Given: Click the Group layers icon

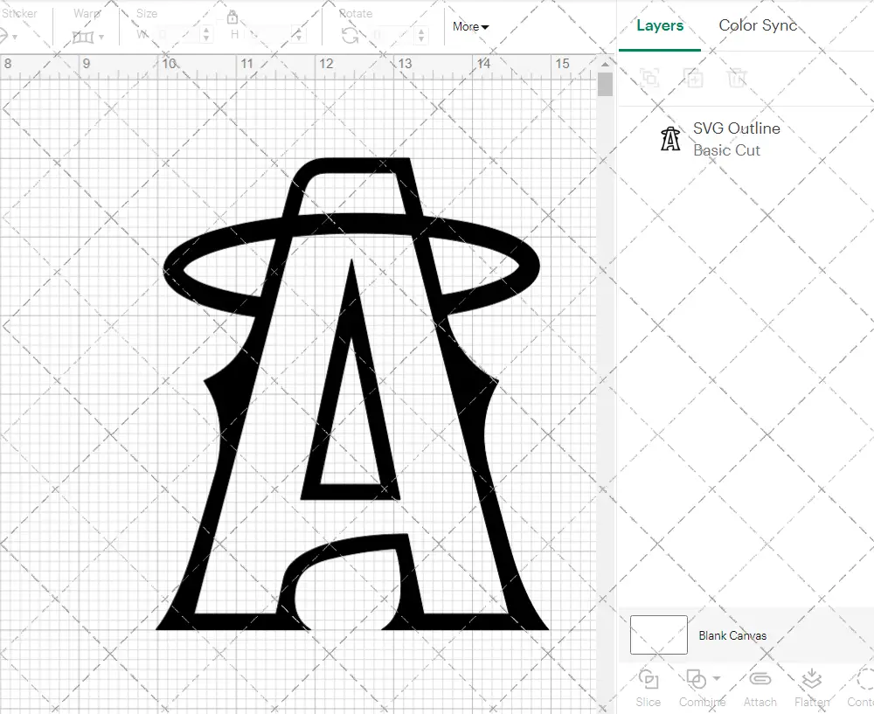Looking at the screenshot, I should 649,78.
